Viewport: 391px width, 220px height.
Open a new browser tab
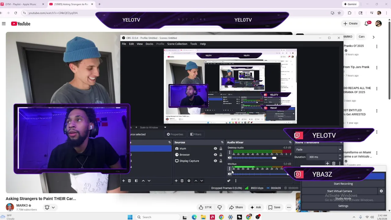click(99, 4)
